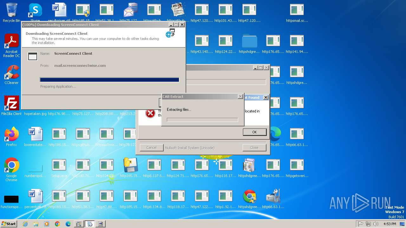The image size is (406, 228).
Task: Select the httpgetsveri... desktop icon
Action: coord(297,168)
